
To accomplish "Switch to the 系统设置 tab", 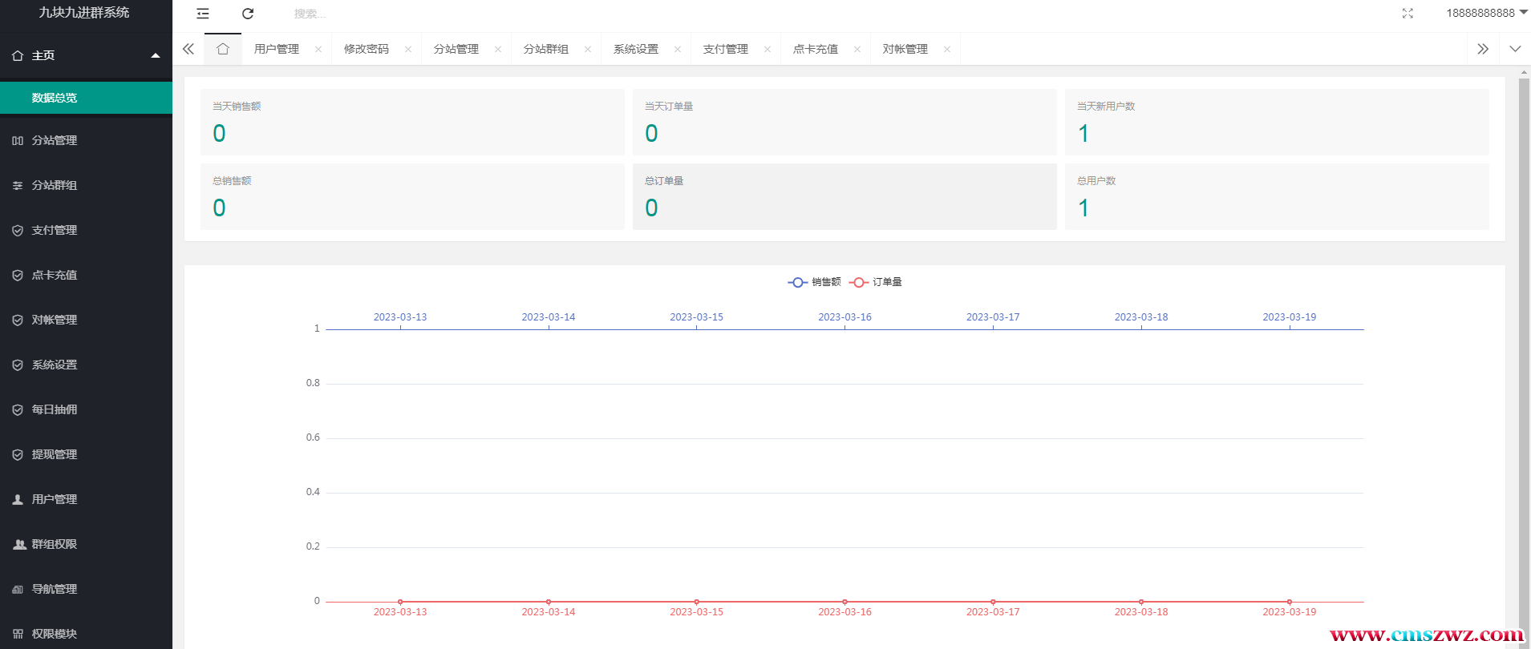I will point(635,49).
